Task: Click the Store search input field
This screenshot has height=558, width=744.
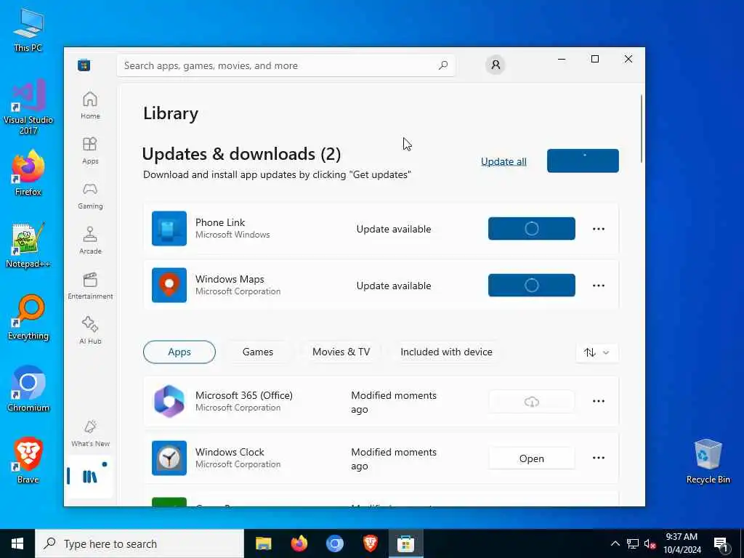Action: (286, 65)
